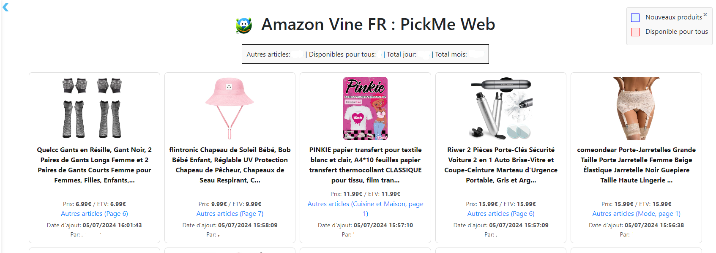Screen dimensions: 716x253
Task: Open Autres articles (Page 6) link under Riwer item
Action: pyautogui.click(x=501, y=214)
